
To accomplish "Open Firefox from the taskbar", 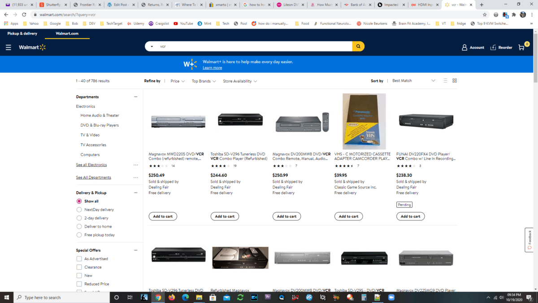I will (172, 297).
